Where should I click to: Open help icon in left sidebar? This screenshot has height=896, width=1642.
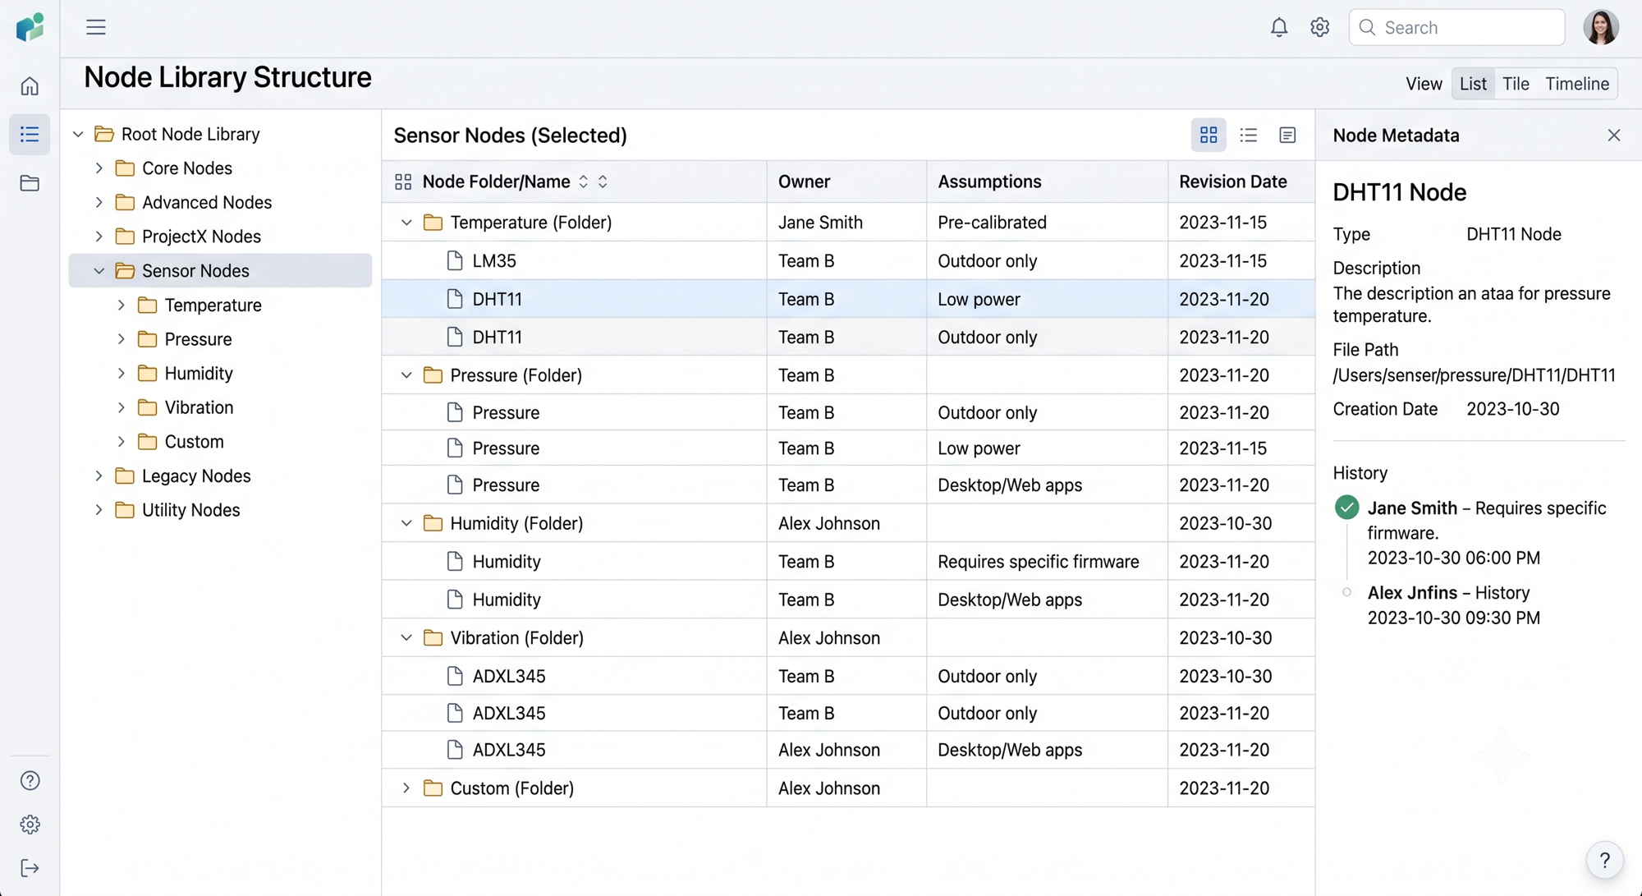tap(30, 780)
